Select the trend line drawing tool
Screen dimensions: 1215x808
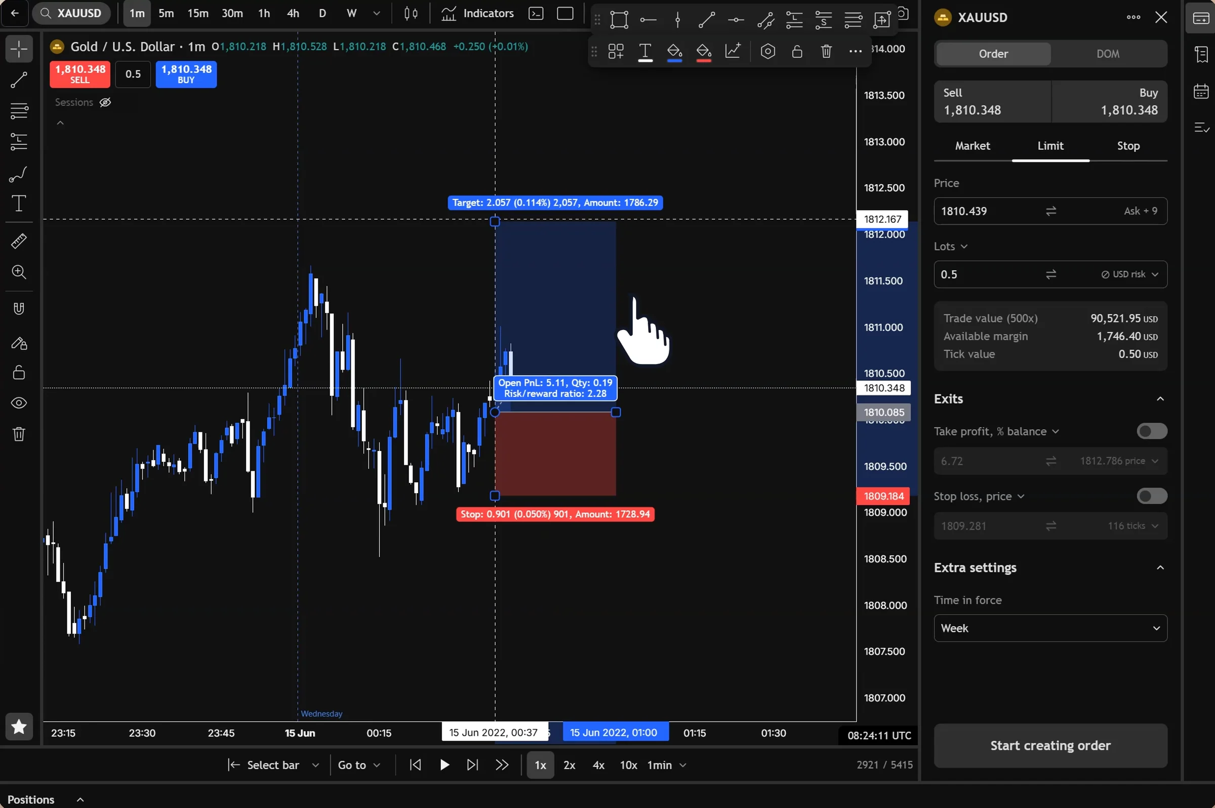[x=19, y=80]
